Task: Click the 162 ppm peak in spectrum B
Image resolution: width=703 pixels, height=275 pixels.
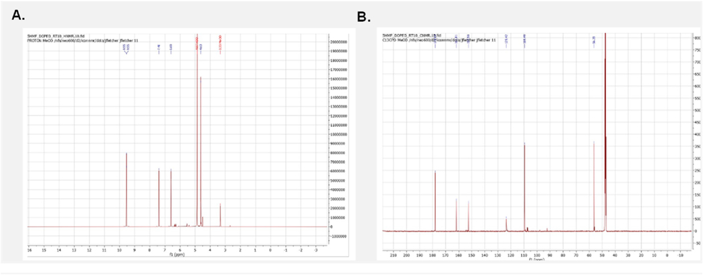Action: point(457,215)
